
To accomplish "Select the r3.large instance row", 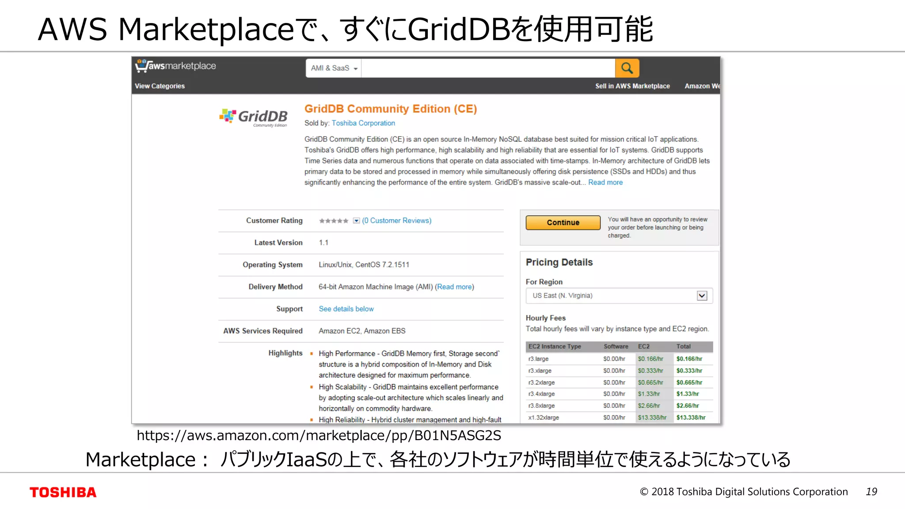I will pyautogui.click(x=619, y=359).
